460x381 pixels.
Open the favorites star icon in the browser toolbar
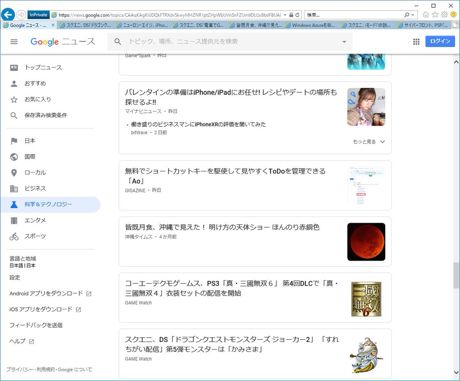point(435,15)
